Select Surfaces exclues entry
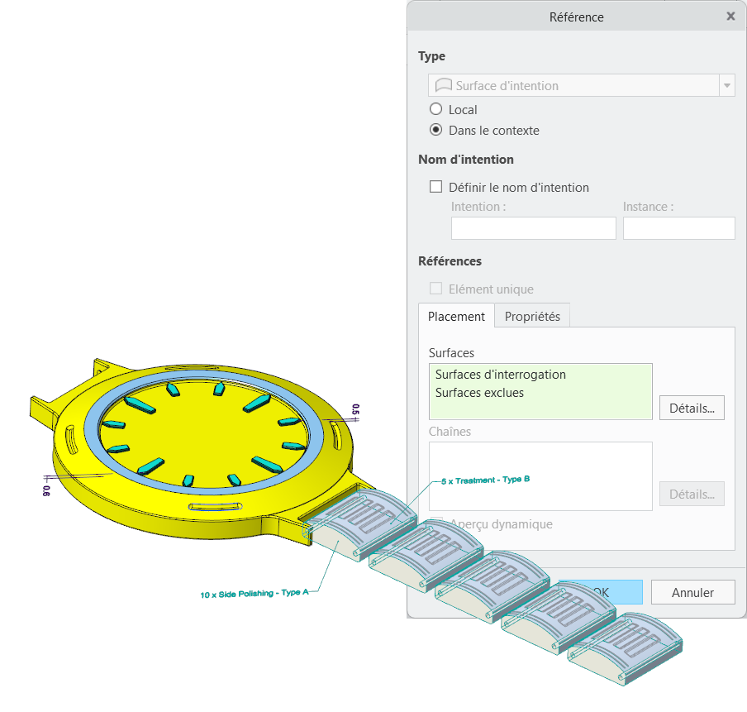The image size is (747, 712). click(x=479, y=393)
